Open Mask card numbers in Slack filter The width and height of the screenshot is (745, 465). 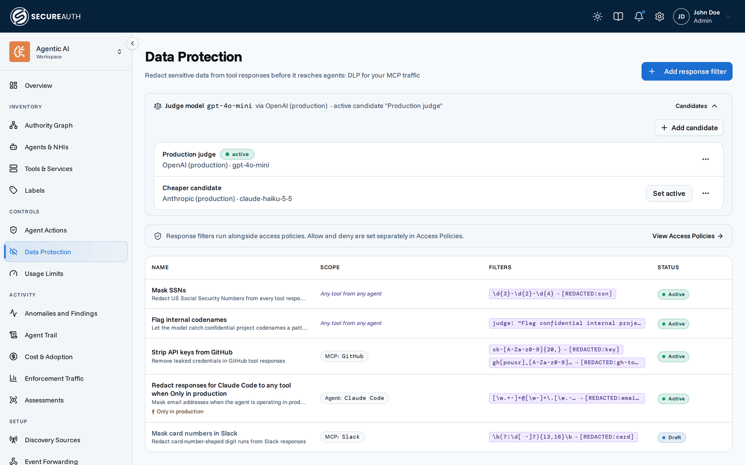(439, 437)
